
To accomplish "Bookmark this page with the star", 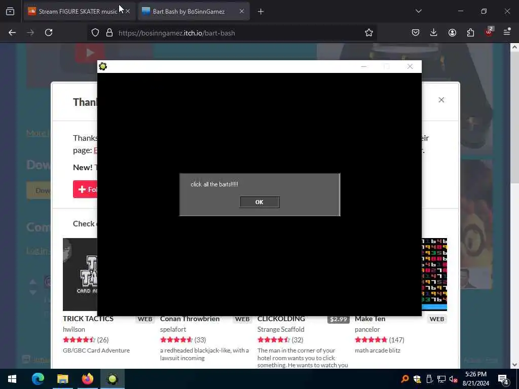I will point(369,32).
